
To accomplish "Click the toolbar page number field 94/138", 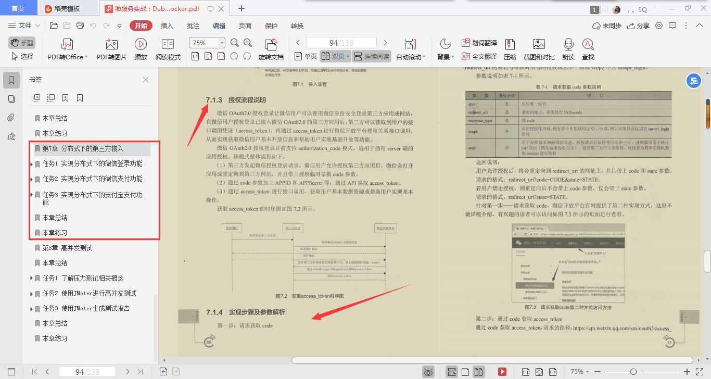I will pyautogui.click(x=341, y=43).
